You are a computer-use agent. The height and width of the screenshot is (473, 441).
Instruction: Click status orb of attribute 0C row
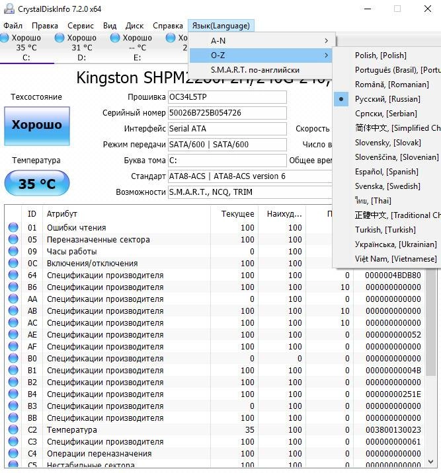(x=13, y=263)
